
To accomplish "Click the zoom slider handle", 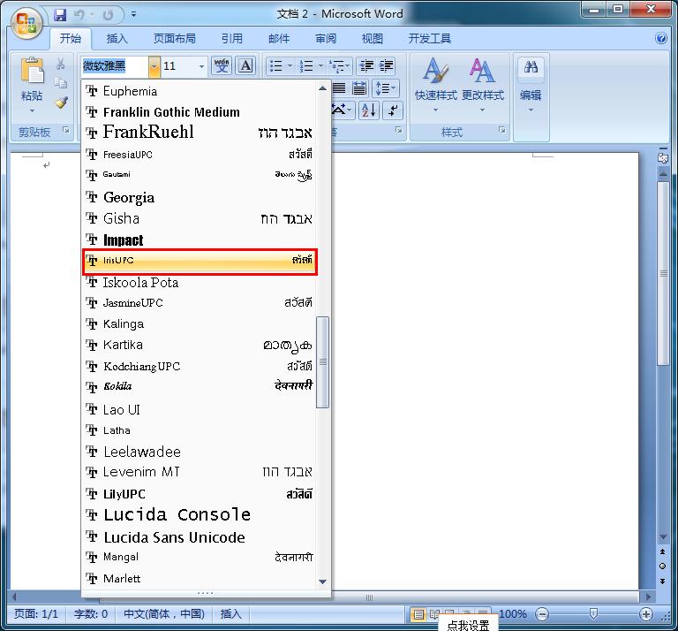I will point(593,613).
